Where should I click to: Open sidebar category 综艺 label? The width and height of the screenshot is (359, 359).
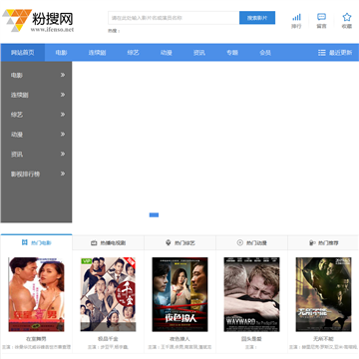pyautogui.click(x=17, y=115)
